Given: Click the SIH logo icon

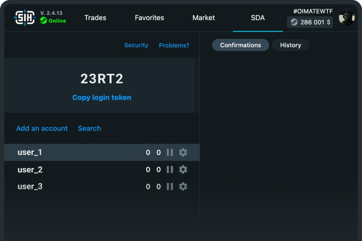Looking at the screenshot, I should click(25, 17).
